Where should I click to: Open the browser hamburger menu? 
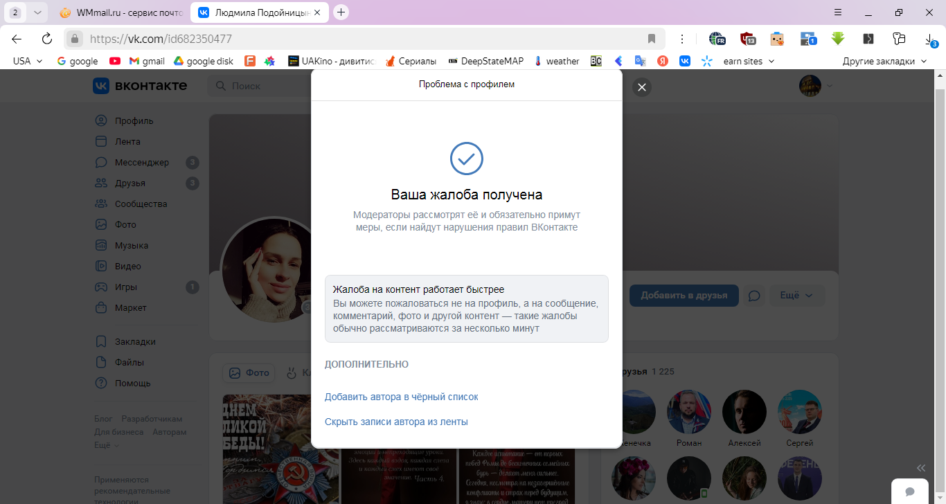838,12
